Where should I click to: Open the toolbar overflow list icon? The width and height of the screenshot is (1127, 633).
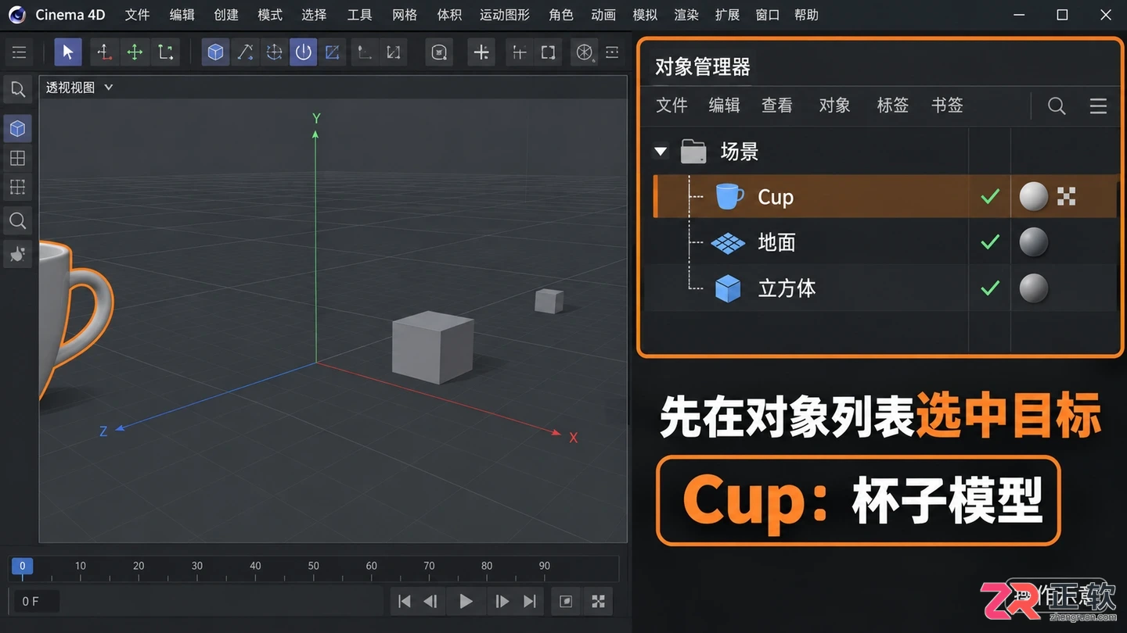pyautogui.click(x=612, y=52)
